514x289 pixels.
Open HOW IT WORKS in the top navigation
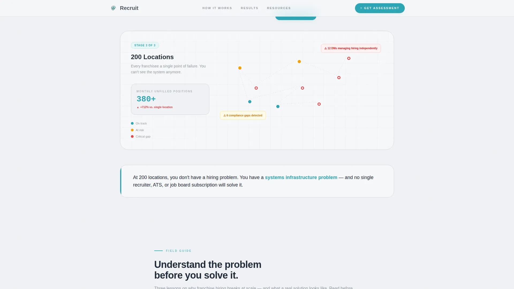point(217,8)
